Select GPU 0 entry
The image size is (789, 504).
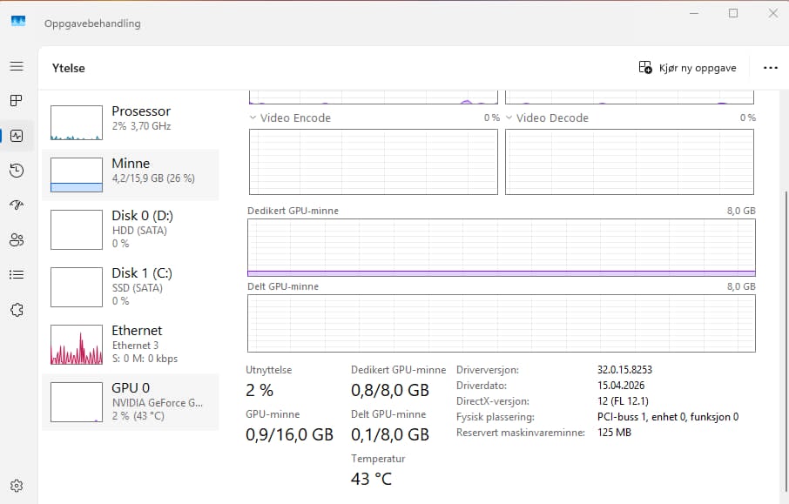tap(131, 402)
